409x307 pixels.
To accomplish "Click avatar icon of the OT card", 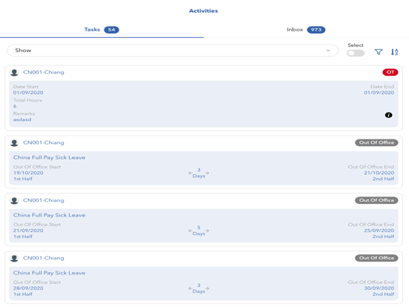I will tap(14, 73).
